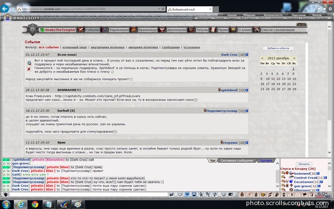Click the dove icon before Дипломатия
This screenshot has height=209, width=334.
tap(162, 30)
